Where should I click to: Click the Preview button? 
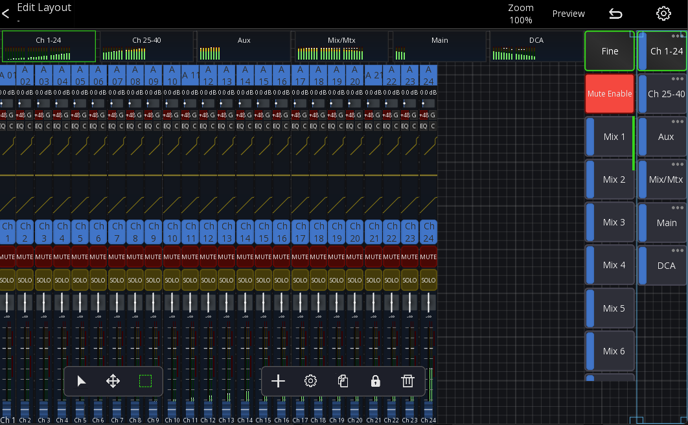[568, 14]
